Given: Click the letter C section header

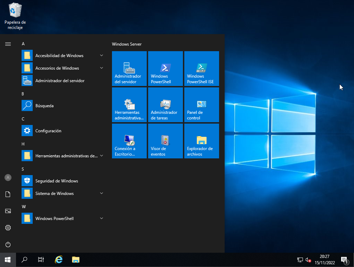Looking at the screenshot, I should pos(23,119).
